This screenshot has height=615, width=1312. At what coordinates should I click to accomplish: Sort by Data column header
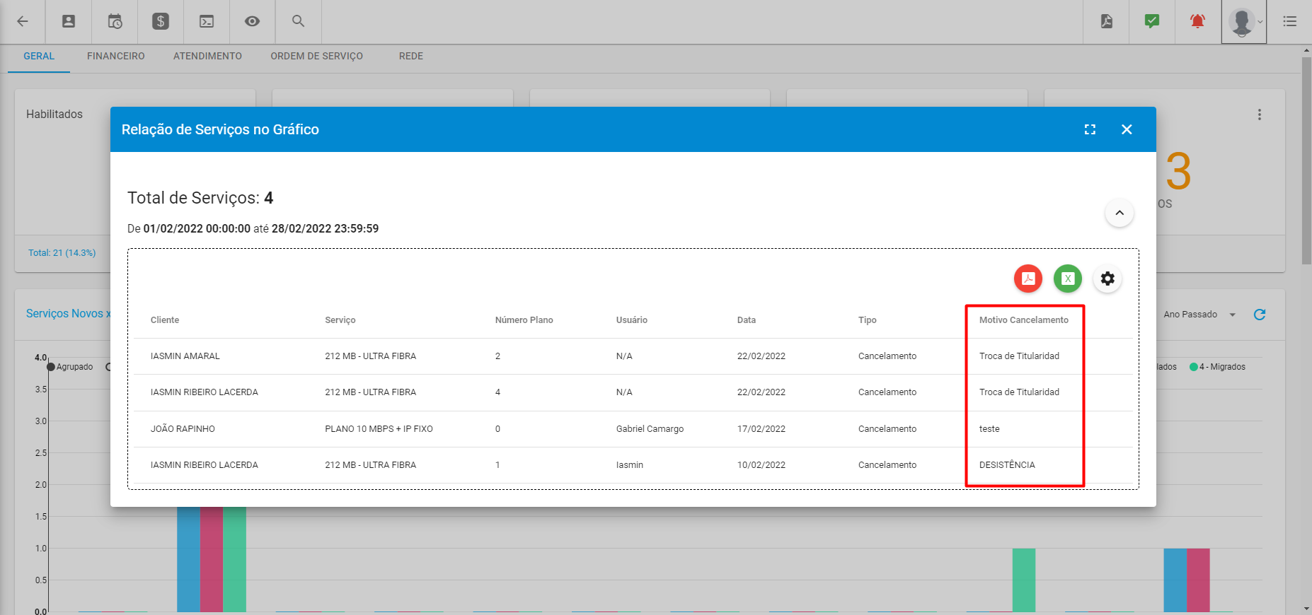click(747, 320)
